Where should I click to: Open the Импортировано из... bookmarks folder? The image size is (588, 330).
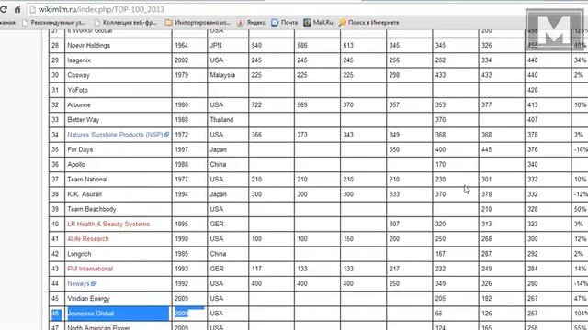[198, 23]
